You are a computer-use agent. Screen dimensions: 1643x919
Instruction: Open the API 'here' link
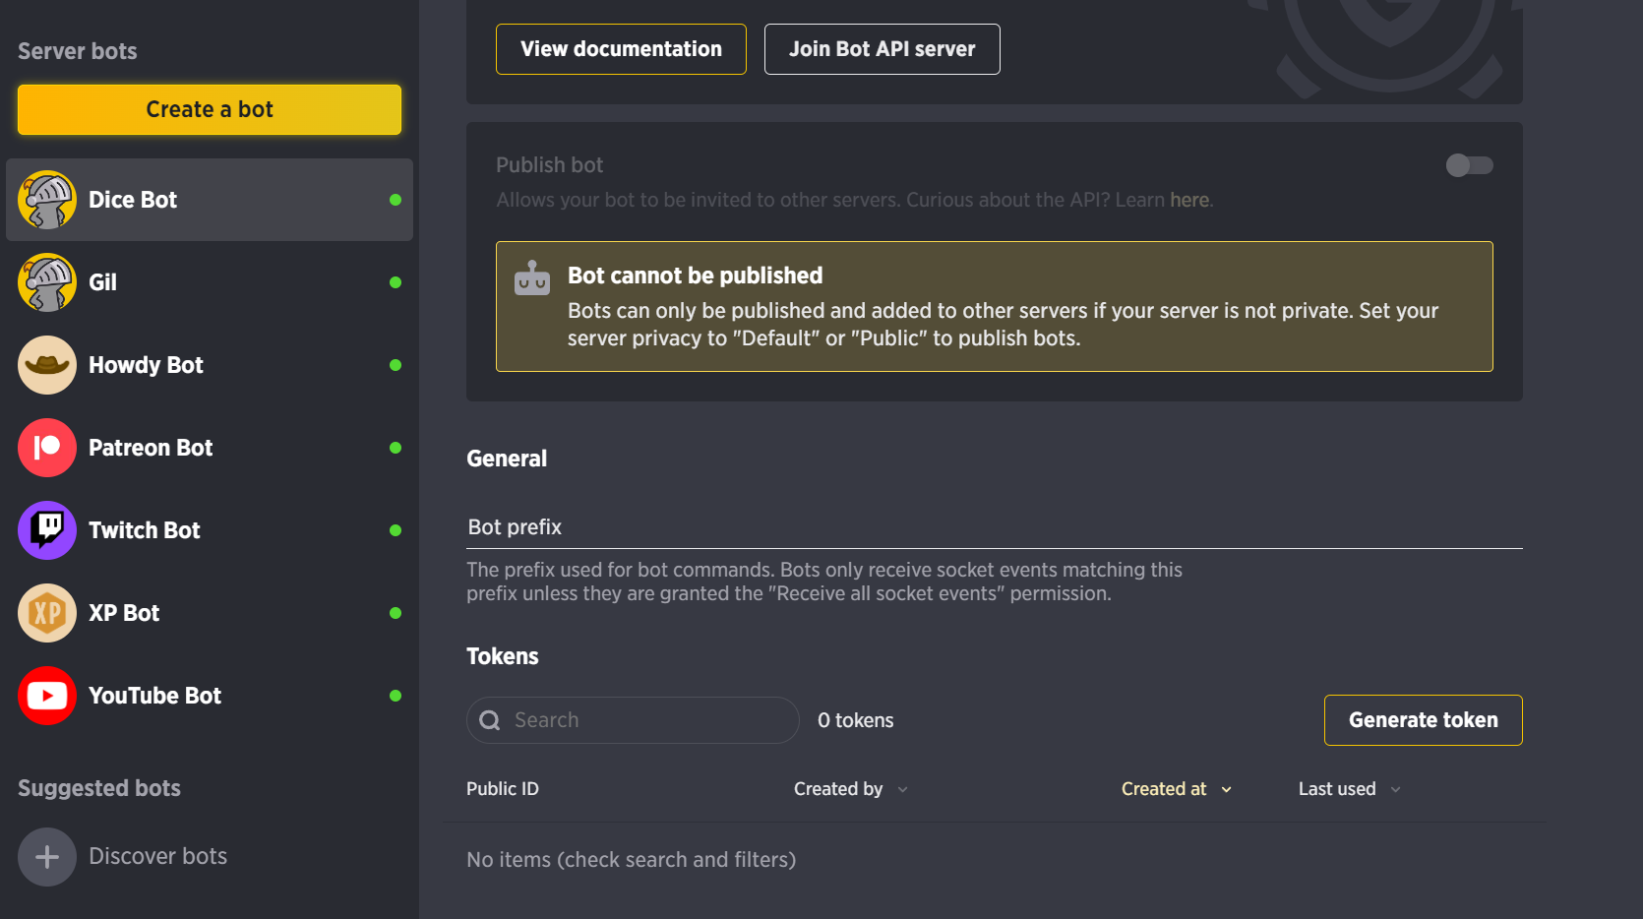[1188, 200]
